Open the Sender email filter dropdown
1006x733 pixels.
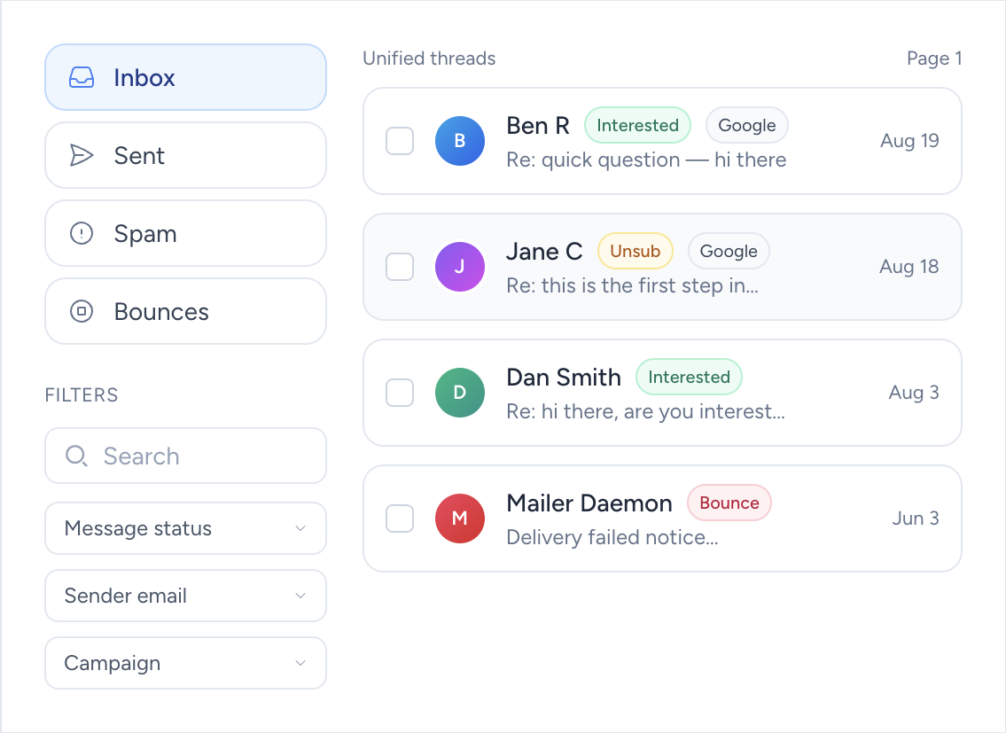click(x=185, y=596)
